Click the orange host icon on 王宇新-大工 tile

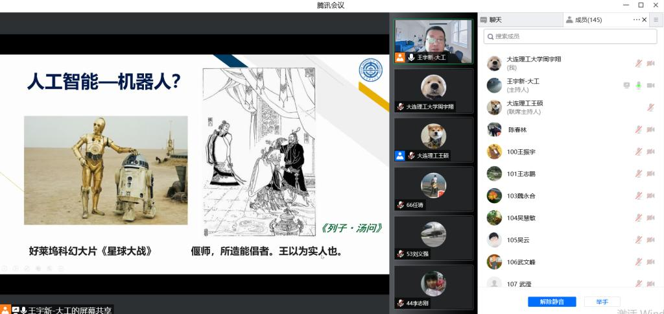pos(400,58)
